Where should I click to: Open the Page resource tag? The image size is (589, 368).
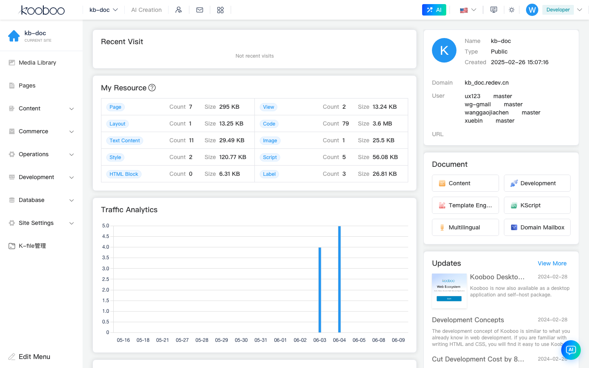(x=115, y=107)
